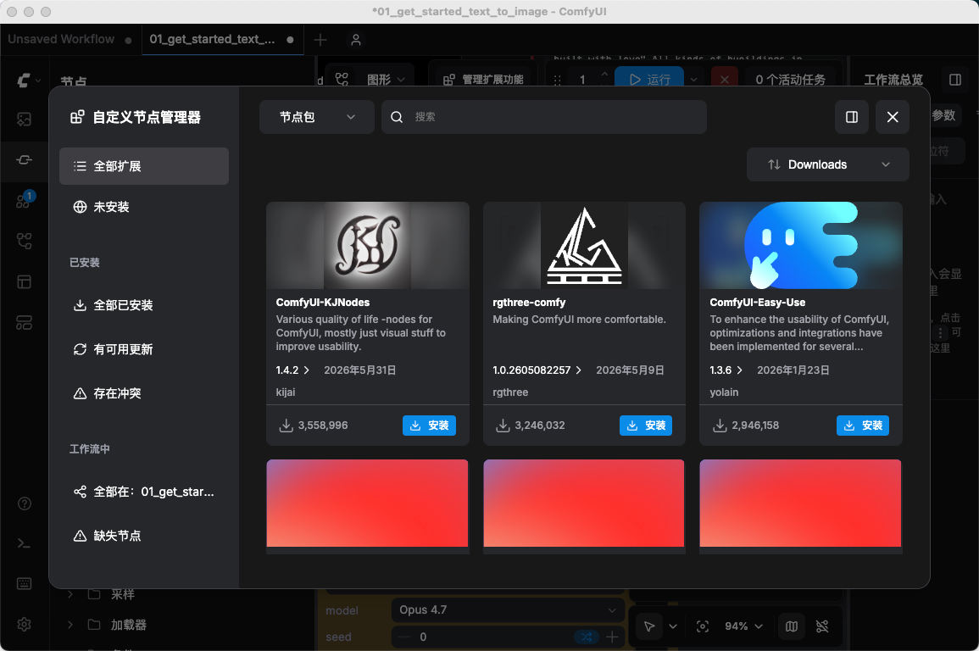Open the rgthree-comfy logo thumbnail
Viewport: 979px width, 651px height.
pyautogui.click(x=584, y=245)
